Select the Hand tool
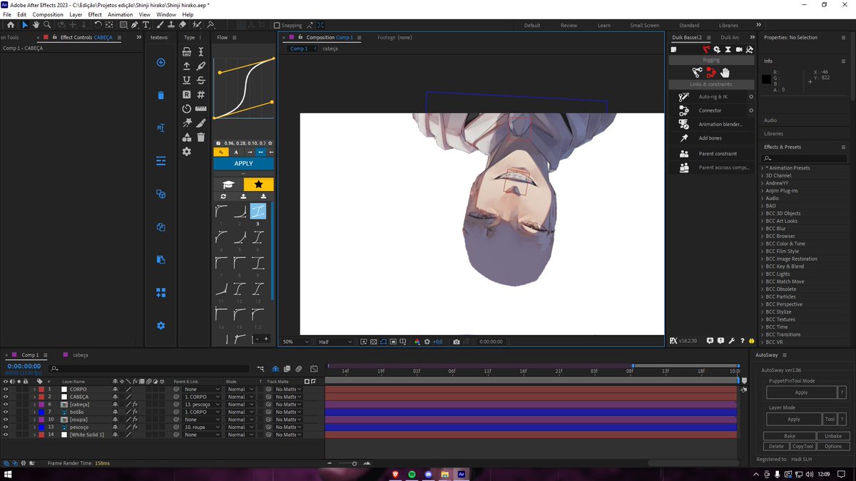This screenshot has height=481, width=856. tap(36, 25)
